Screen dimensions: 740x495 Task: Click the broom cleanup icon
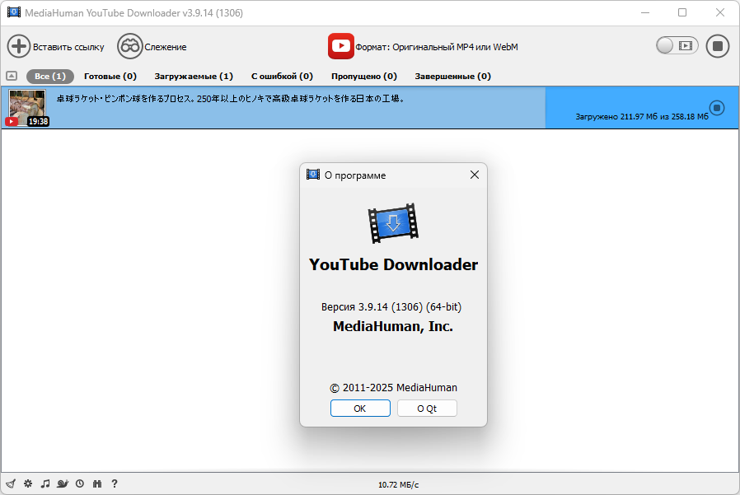(x=11, y=483)
